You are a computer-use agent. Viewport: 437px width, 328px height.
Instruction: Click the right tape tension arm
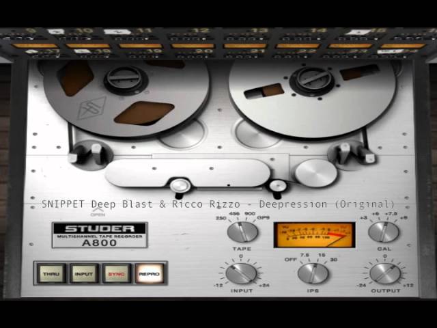point(352,154)
